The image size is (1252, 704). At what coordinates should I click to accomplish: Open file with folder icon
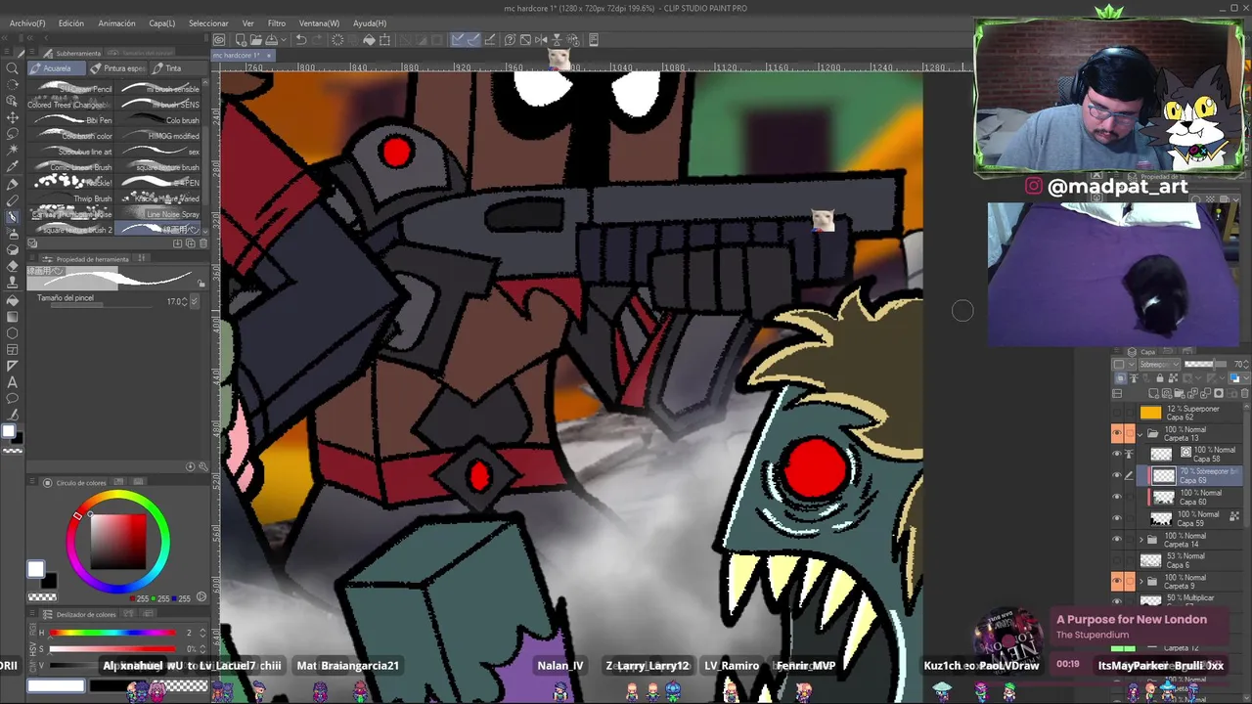tap(254, 40)
